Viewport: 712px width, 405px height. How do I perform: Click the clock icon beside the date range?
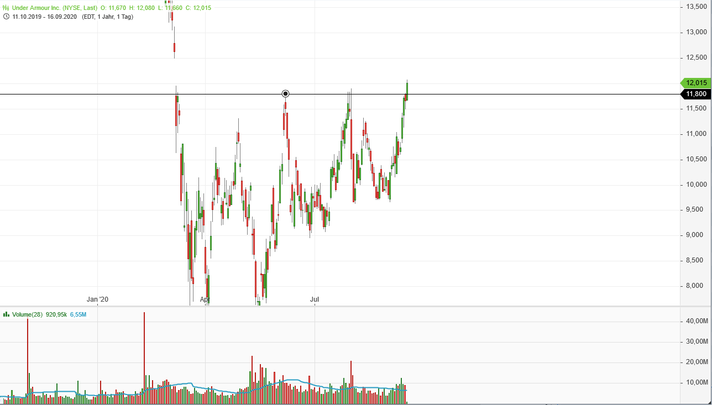(6, 17)
